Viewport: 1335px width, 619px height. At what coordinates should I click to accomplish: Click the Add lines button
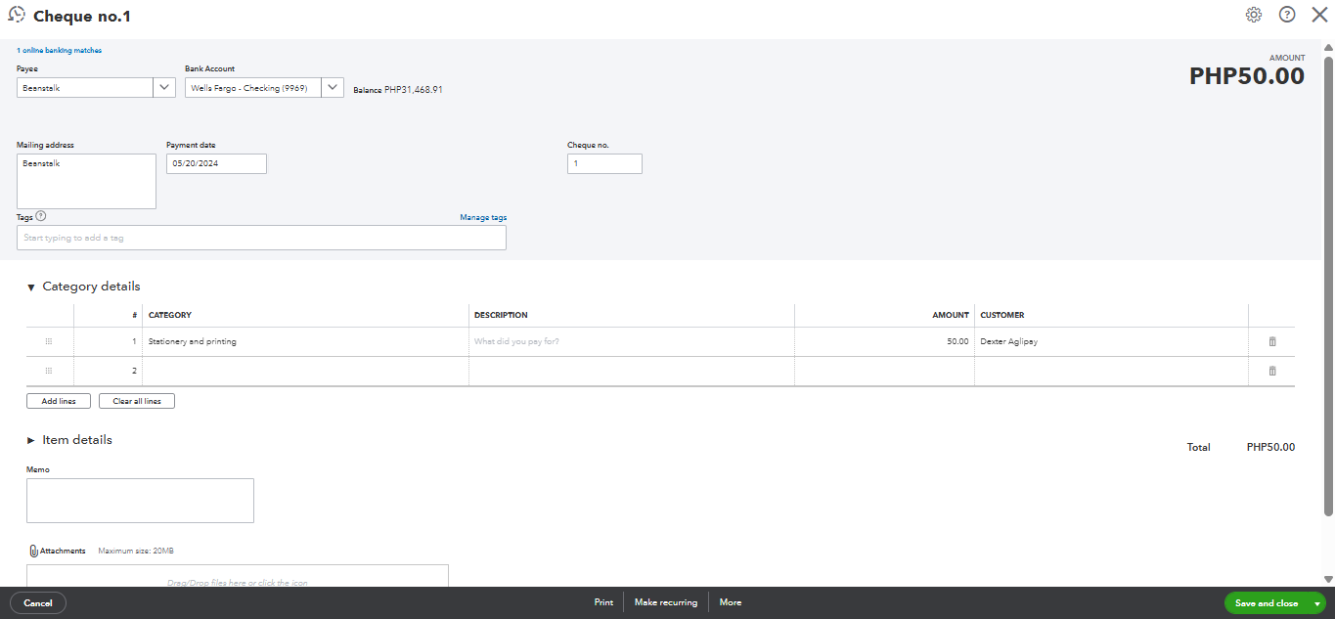coord(59,401)
